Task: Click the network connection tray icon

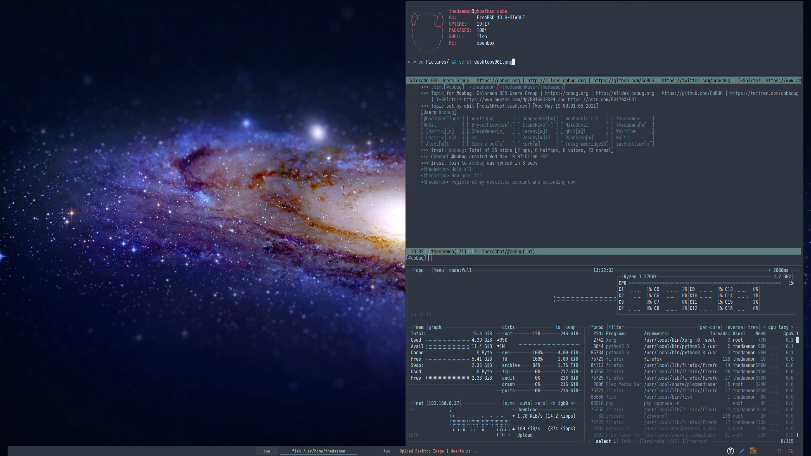Action: (742, 451)
